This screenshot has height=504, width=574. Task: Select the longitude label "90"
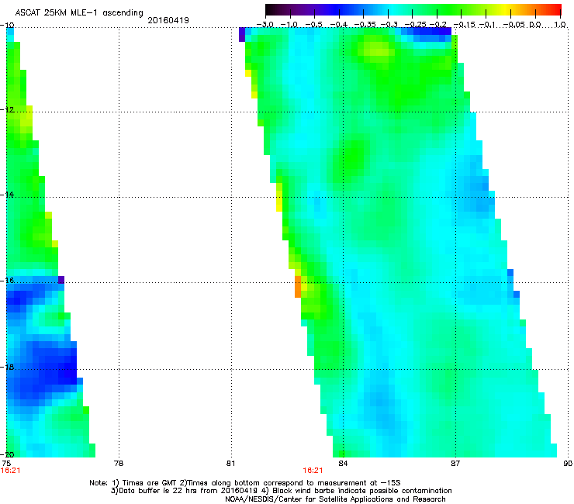(568, 464)
